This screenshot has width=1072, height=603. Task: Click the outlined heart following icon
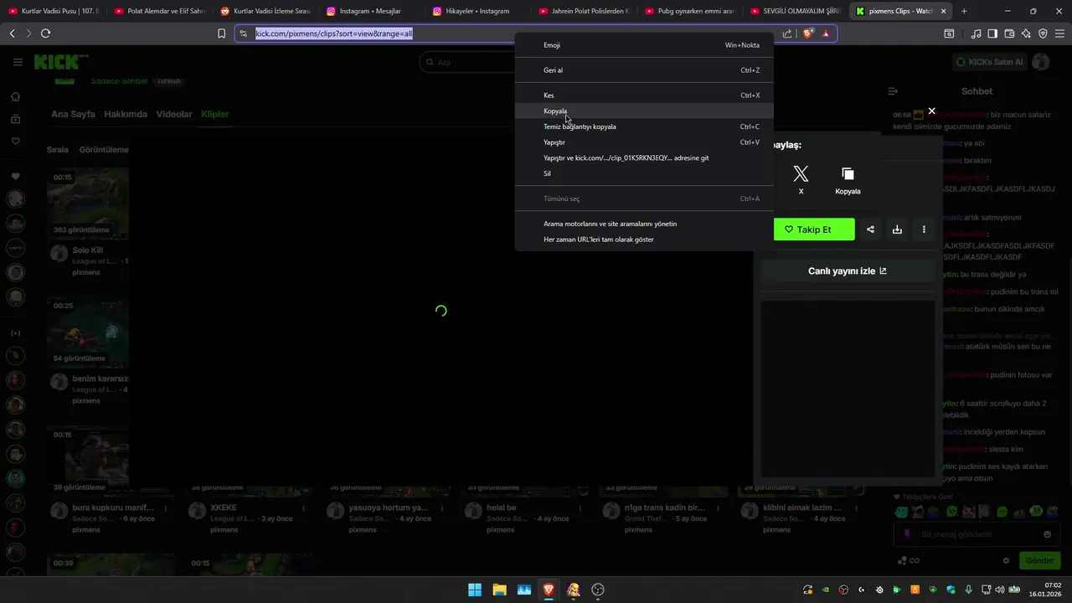pos(15,141)
